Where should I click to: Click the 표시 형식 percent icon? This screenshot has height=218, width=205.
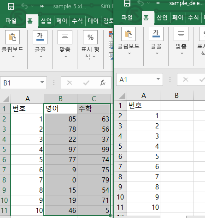click(90, 37)
